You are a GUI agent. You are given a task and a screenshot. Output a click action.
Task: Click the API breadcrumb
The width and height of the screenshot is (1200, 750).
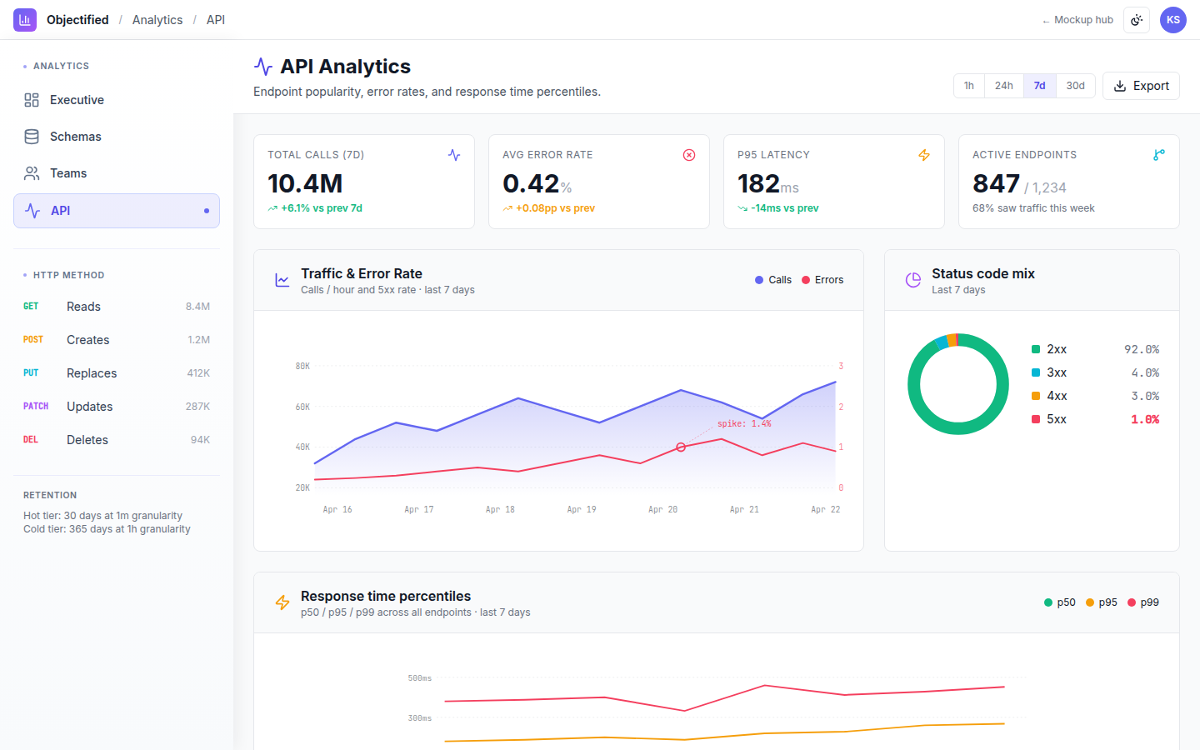(x=216, y=20)
